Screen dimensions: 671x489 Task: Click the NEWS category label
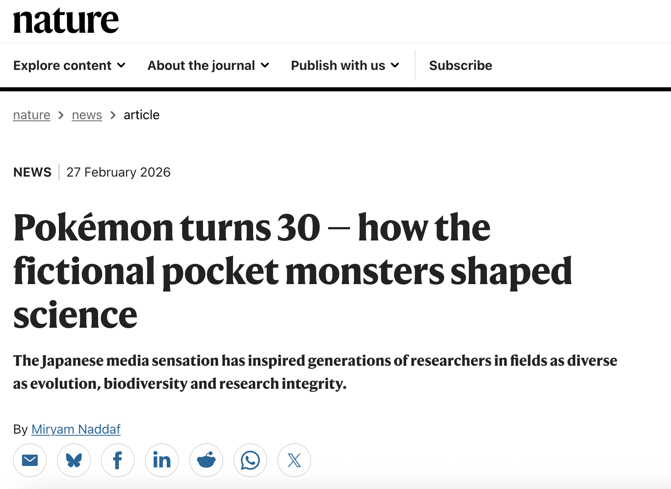point(32,172)
